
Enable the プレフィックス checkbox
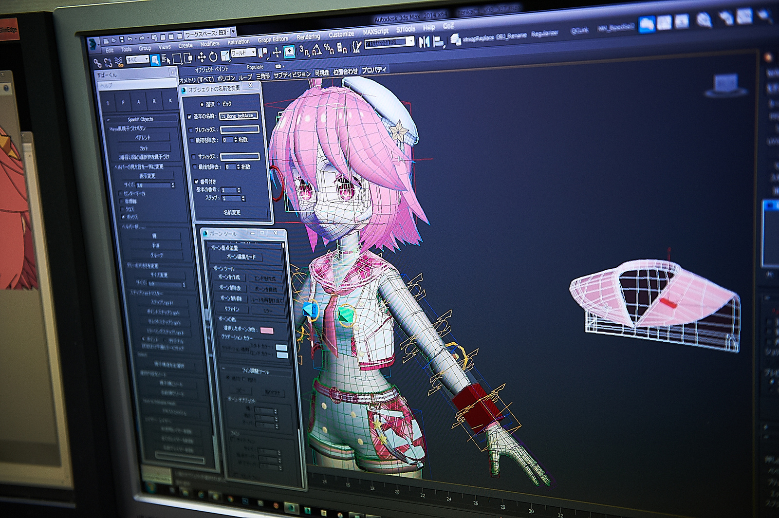coord(191,130)
